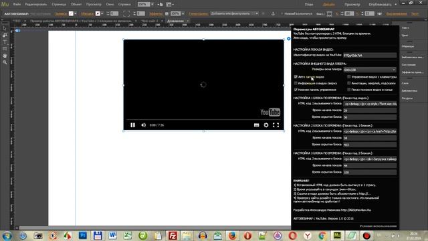428x241 pixels.
Task: Click the YouTube logo on the player
Action: [x=270, y=112]
